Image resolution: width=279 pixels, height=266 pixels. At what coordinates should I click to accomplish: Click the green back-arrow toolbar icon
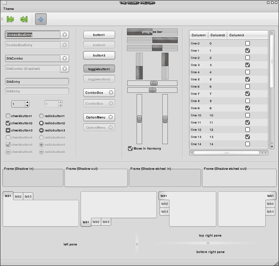(10, 19)
